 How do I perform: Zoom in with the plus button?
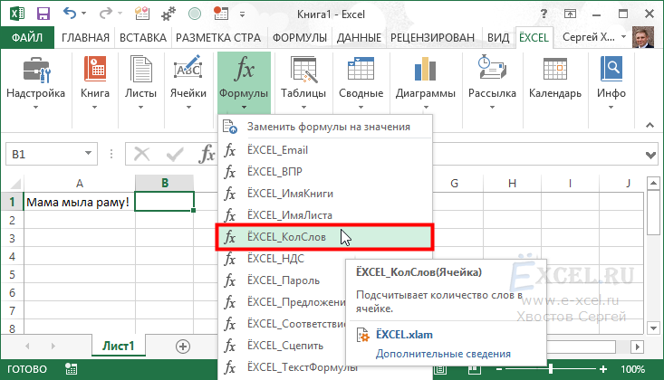[x=603, y=369]
